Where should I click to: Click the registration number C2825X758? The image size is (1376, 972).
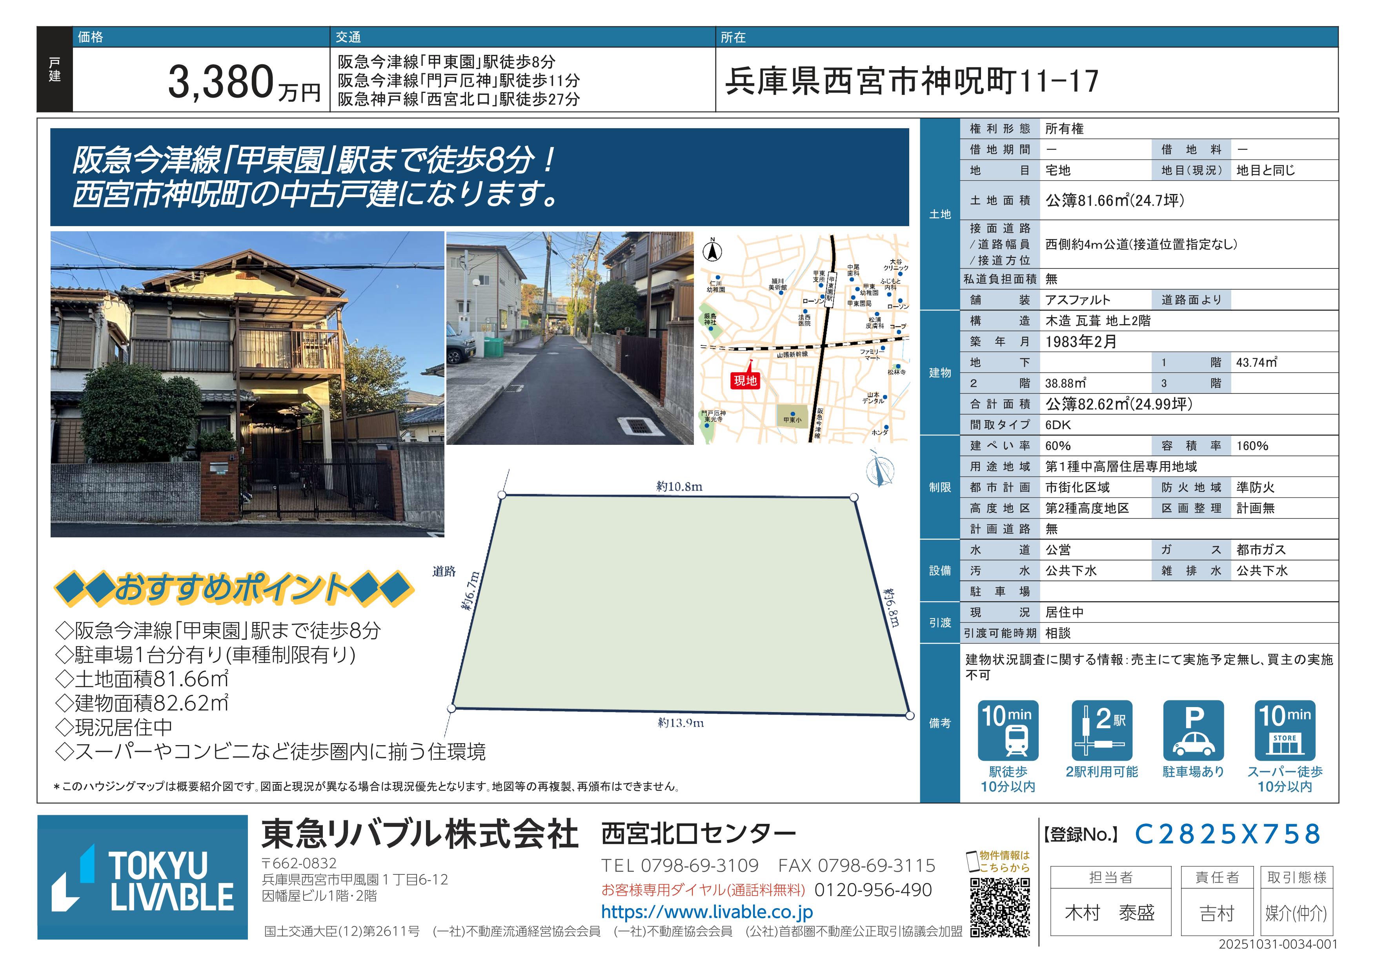click(x=1228, y=834)
